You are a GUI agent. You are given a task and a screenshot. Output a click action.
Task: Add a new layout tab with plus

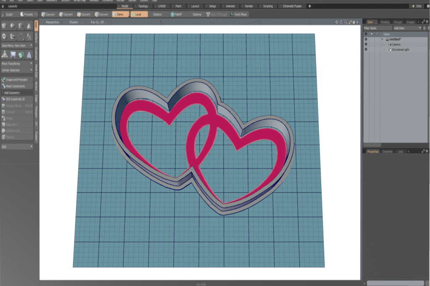[x=309, y=6]
